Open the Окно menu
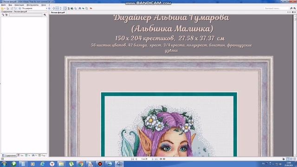297x167 pixels. click(44, 5)
